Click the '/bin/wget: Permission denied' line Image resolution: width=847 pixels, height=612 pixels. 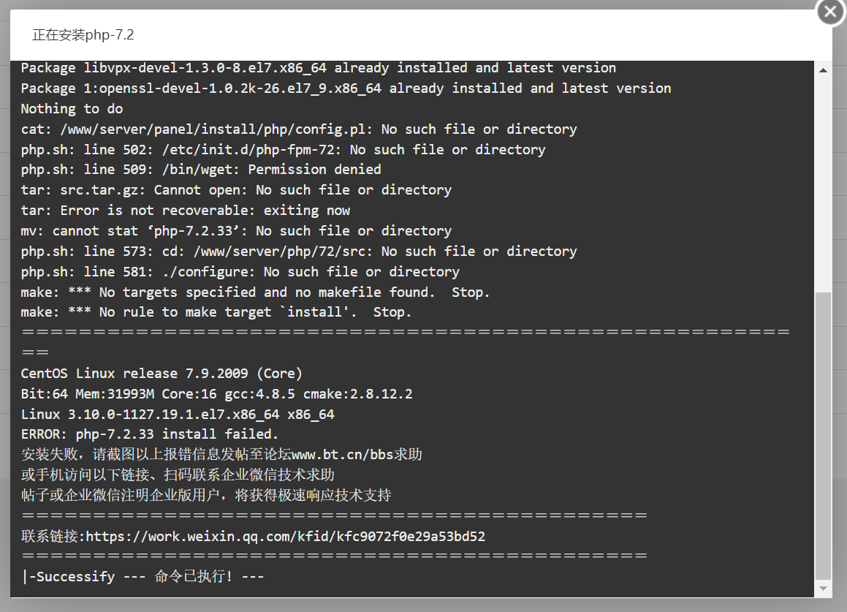point(201,170)
